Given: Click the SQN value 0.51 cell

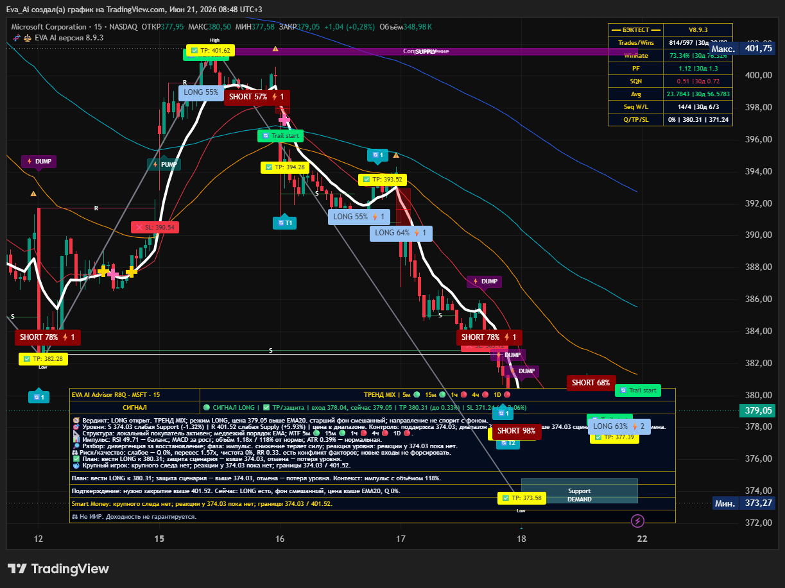Looking at the screenshot, I should [697, 81].
